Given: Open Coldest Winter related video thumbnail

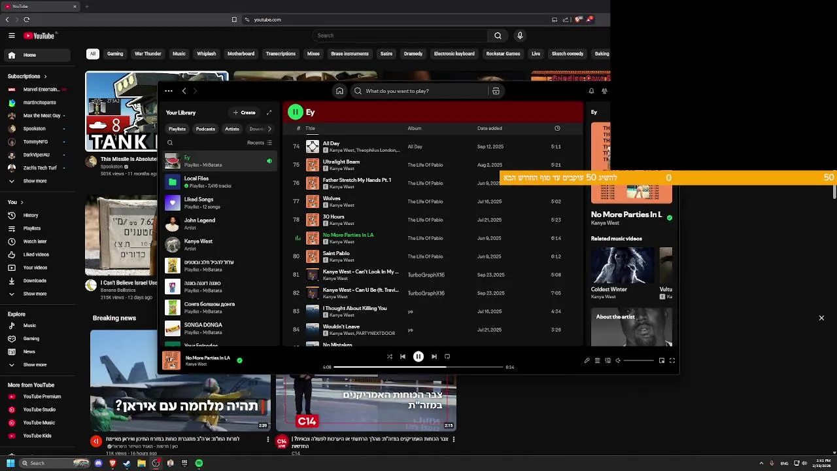Looking at the screenshot, I should [622, 264].
